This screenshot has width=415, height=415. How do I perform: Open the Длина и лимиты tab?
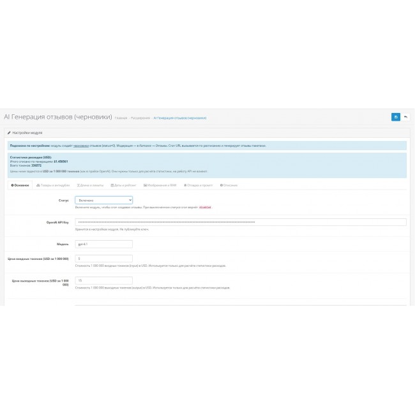click(91, 185)
